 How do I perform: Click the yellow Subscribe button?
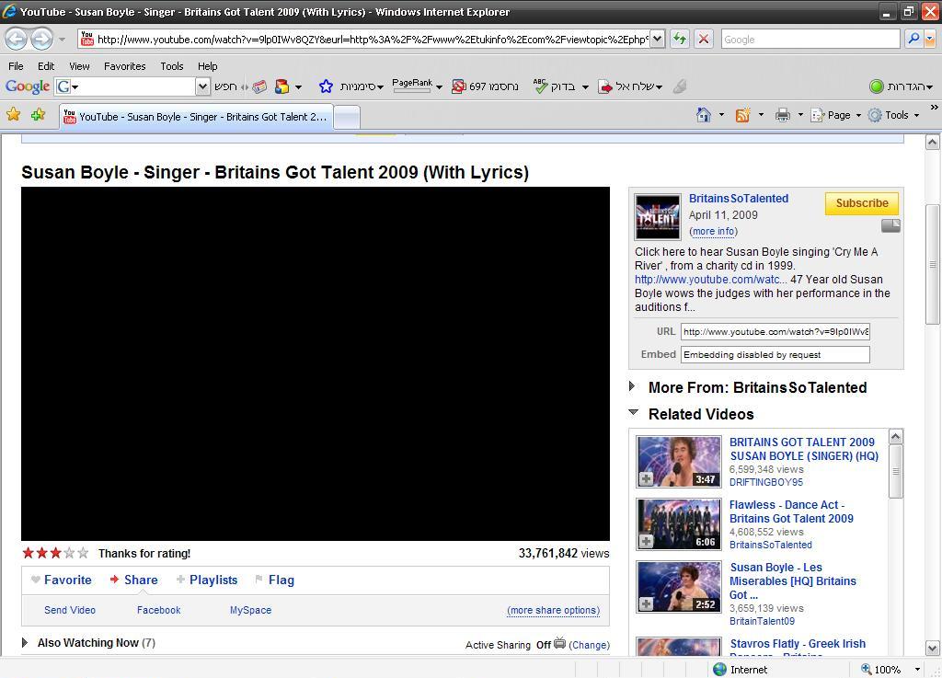tap(861, 203)
